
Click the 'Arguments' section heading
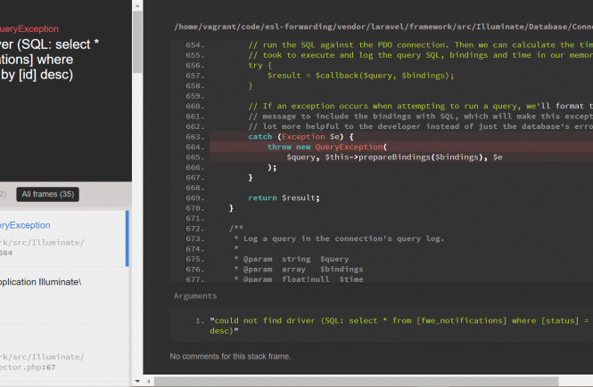(x=194, y=295)
